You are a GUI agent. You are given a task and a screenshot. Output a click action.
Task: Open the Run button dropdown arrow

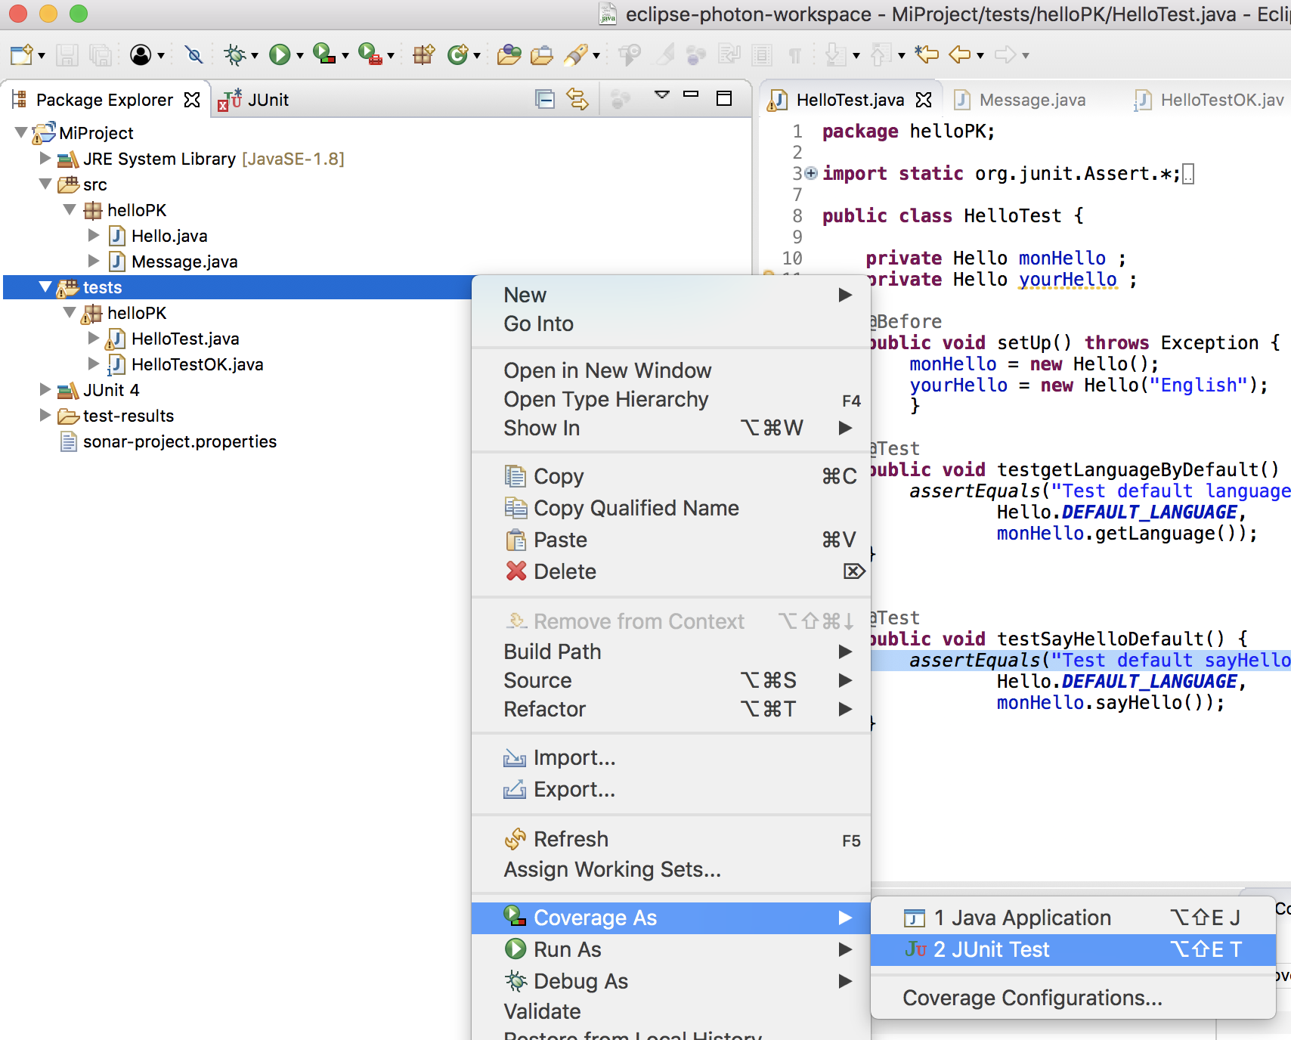(300, 56)
